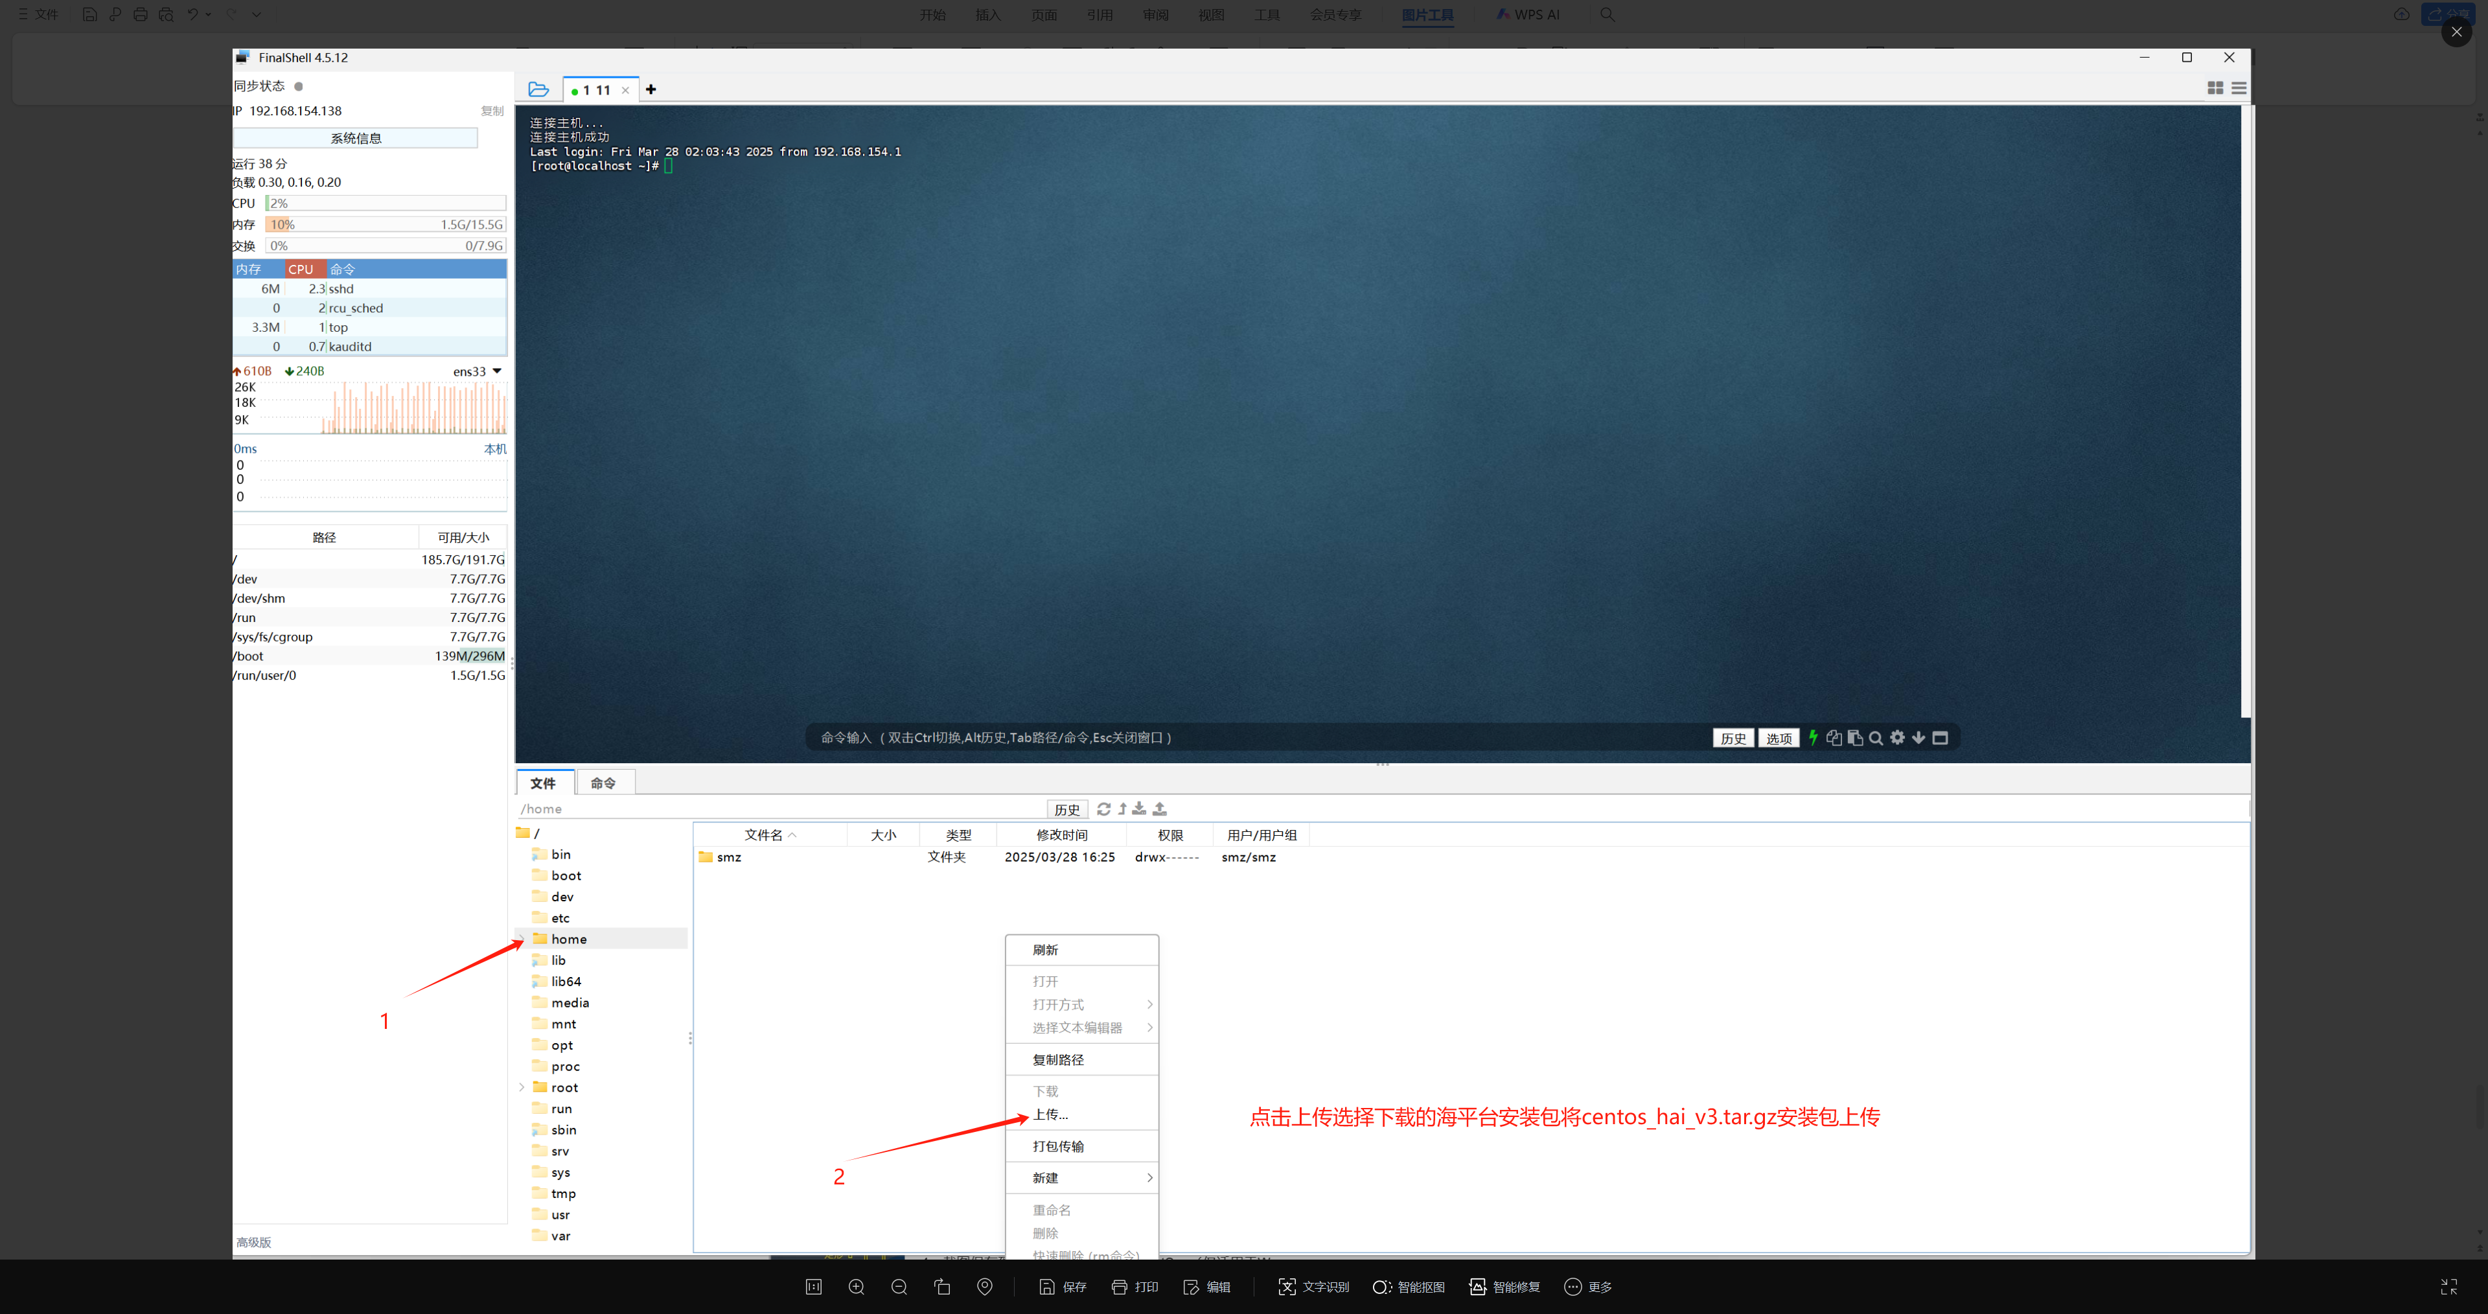Refresh file list via path bar refresh icon
Screen dimensions: 2488x1314
(x=1103, y=809)
